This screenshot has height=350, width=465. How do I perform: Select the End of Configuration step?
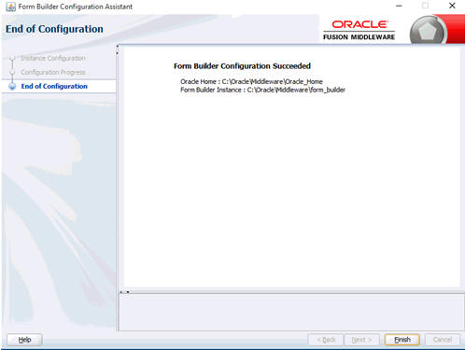[x=54, y=86]
